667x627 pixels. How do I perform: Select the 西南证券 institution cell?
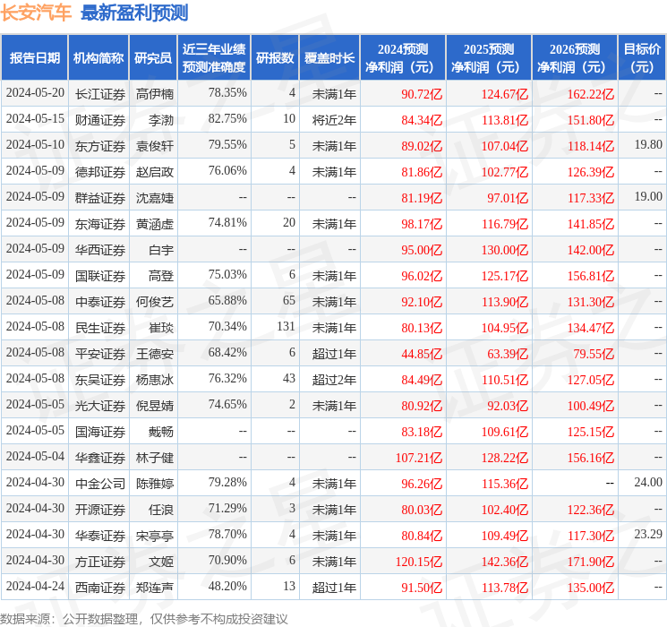pos(100,588)
